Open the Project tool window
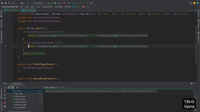Screen dimensions: 200x112 pos(1,13)
